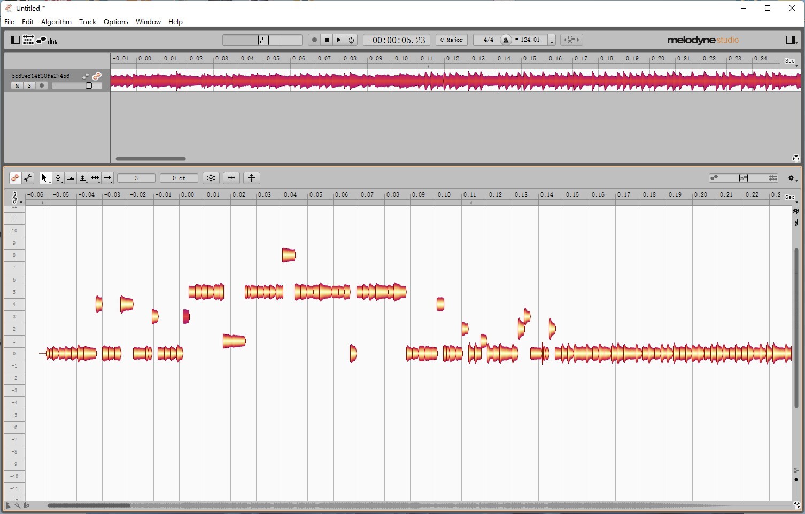Mute the 5c89ef14f30fe27456 track

tap(17, 85)
